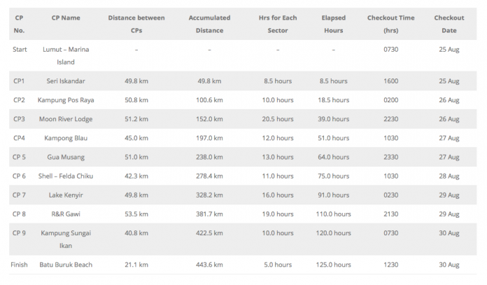Click the "Kampung Pos Raya" cell
Viewport: 487px width, 285px height.
[x=66, y=100]
